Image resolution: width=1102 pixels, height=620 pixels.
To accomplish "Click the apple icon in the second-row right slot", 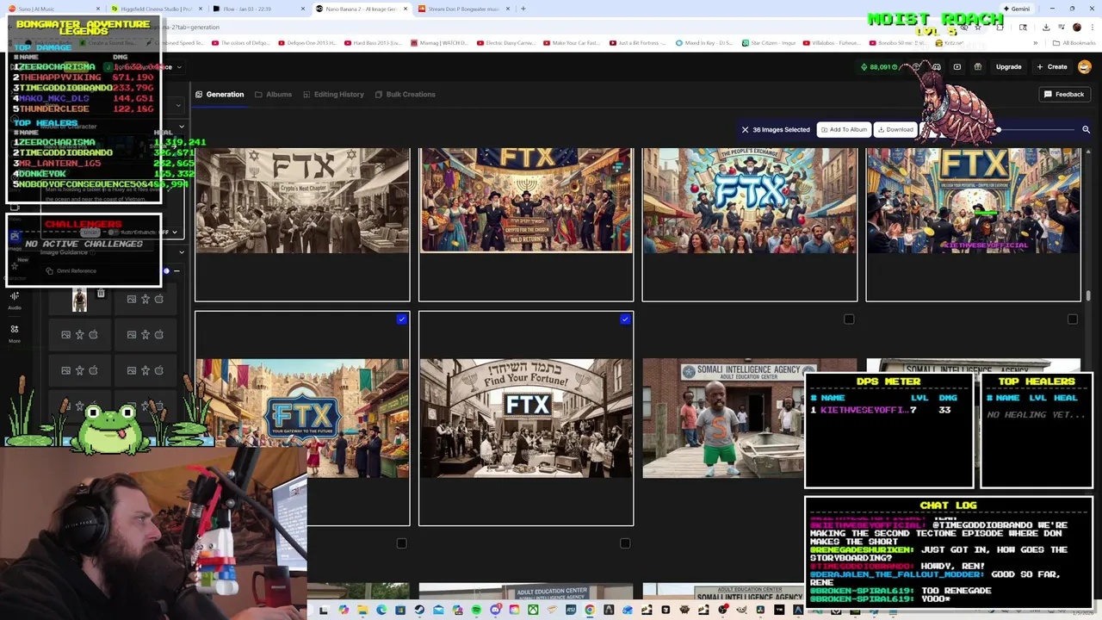I will coord(159,334).
